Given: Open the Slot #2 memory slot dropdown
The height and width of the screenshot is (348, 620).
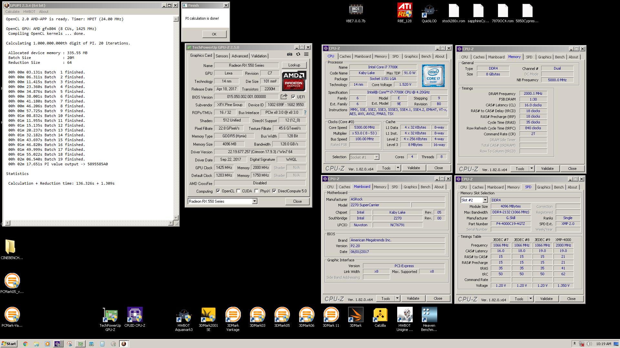Looking at the screenshot, I should click(485, 200).
